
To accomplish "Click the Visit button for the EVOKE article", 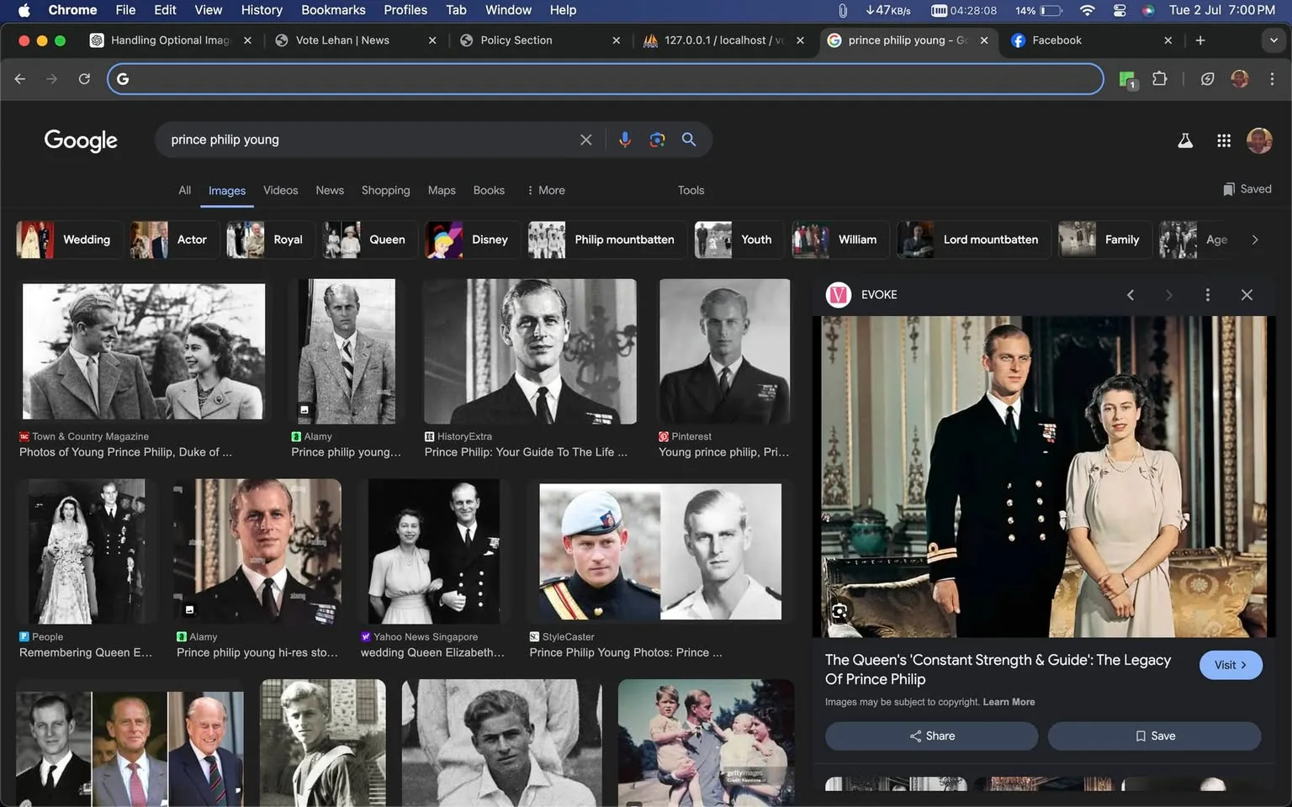I will pyautogui.click(x=1231, y=665).
